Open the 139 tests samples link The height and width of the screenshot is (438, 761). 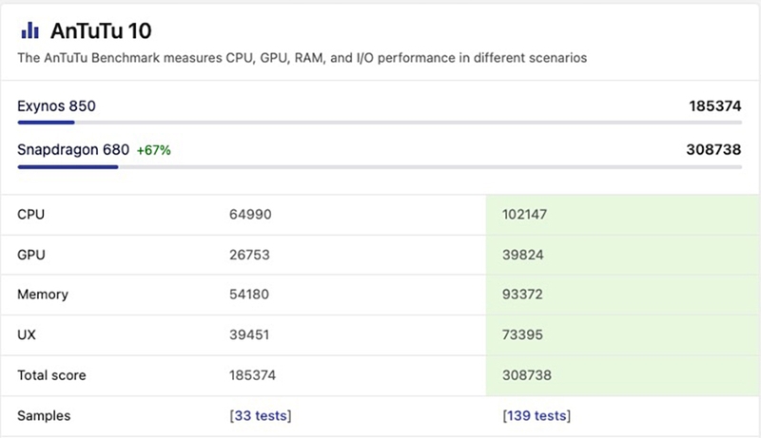point(537,416)
